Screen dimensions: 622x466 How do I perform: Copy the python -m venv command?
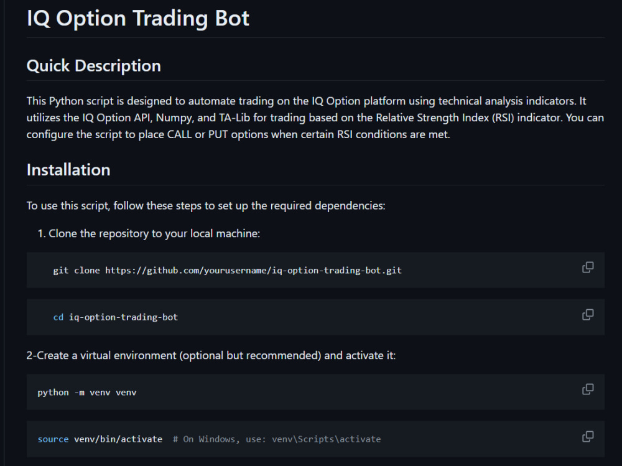click(x=587, y=389)
